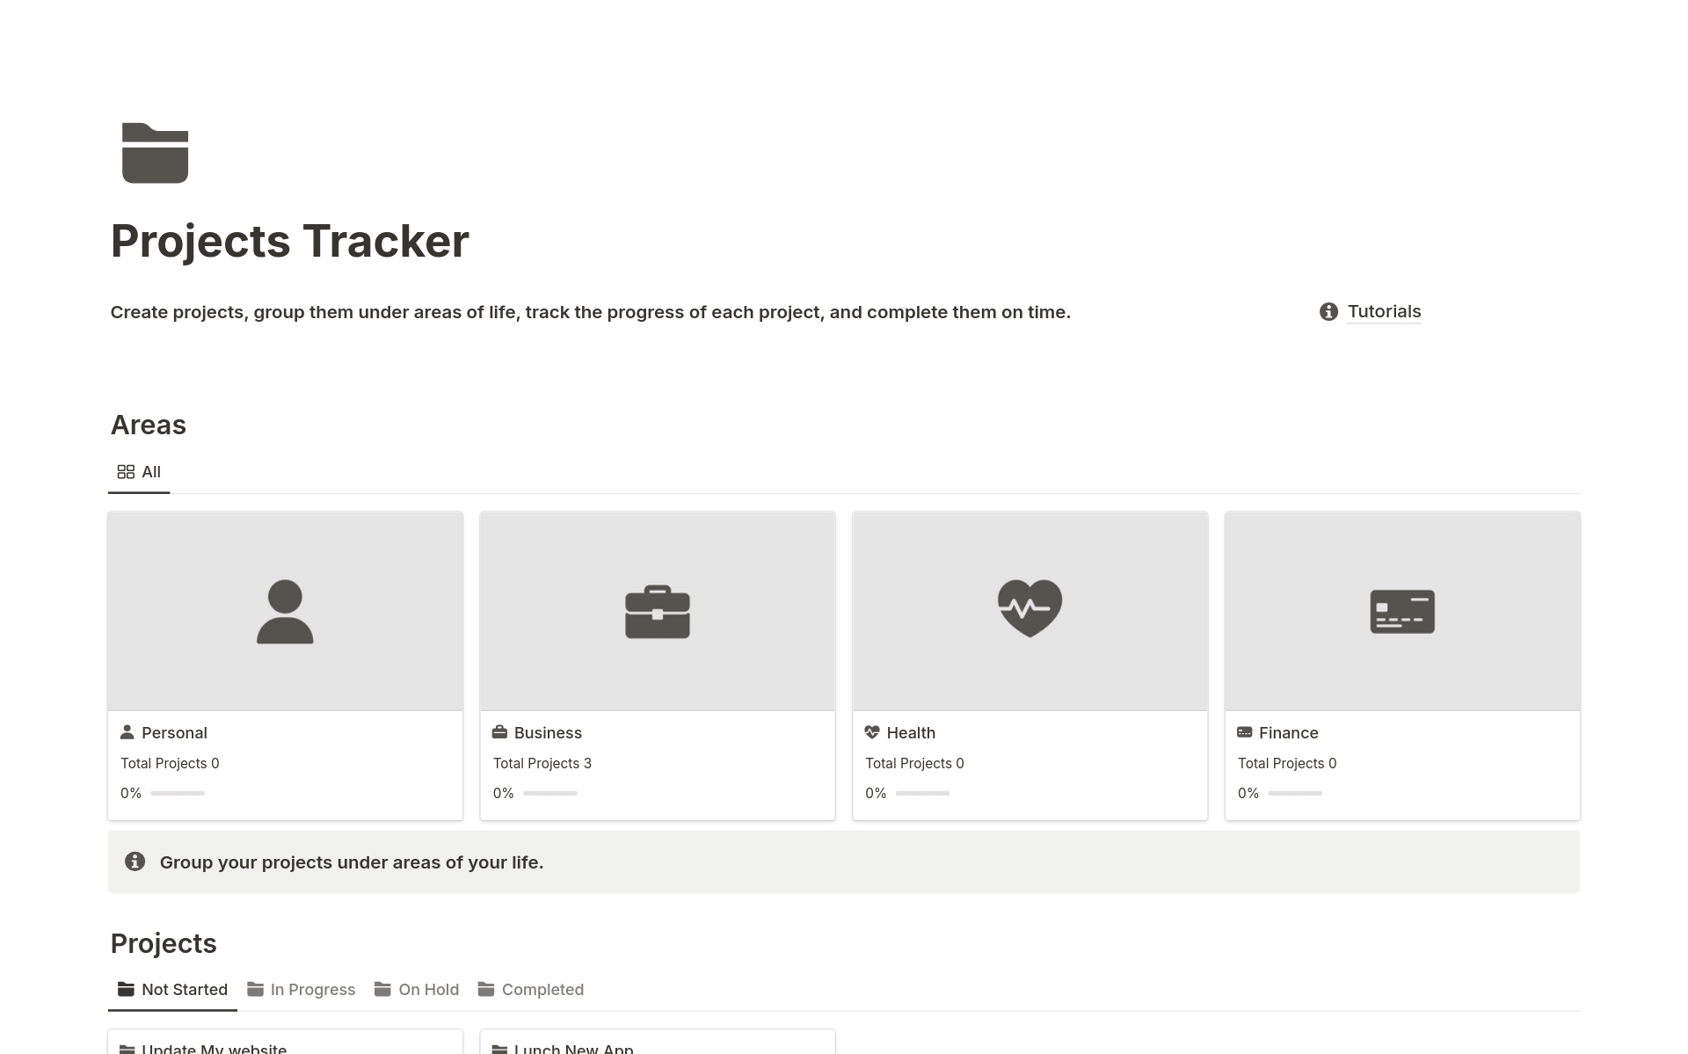Click the Business area card
The width and height of the screenshot is (1688, 1054).
[657, 665]
